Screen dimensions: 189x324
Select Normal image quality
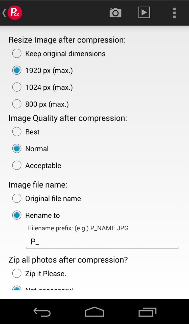coord(17,149)
